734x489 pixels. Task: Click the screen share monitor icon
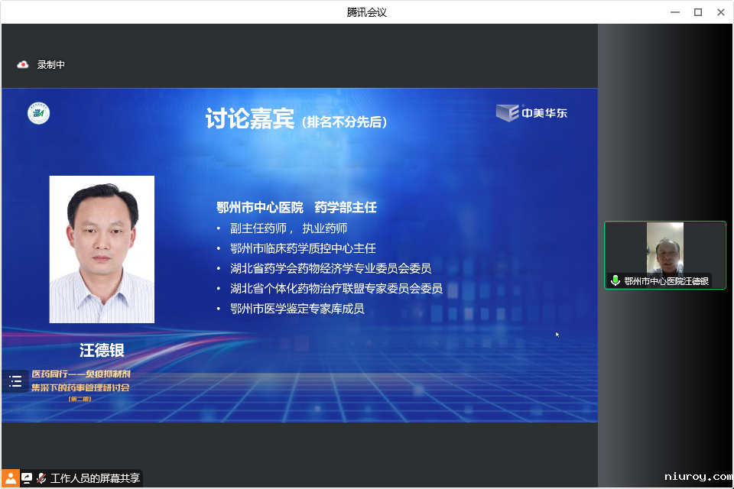coord(27,478)
